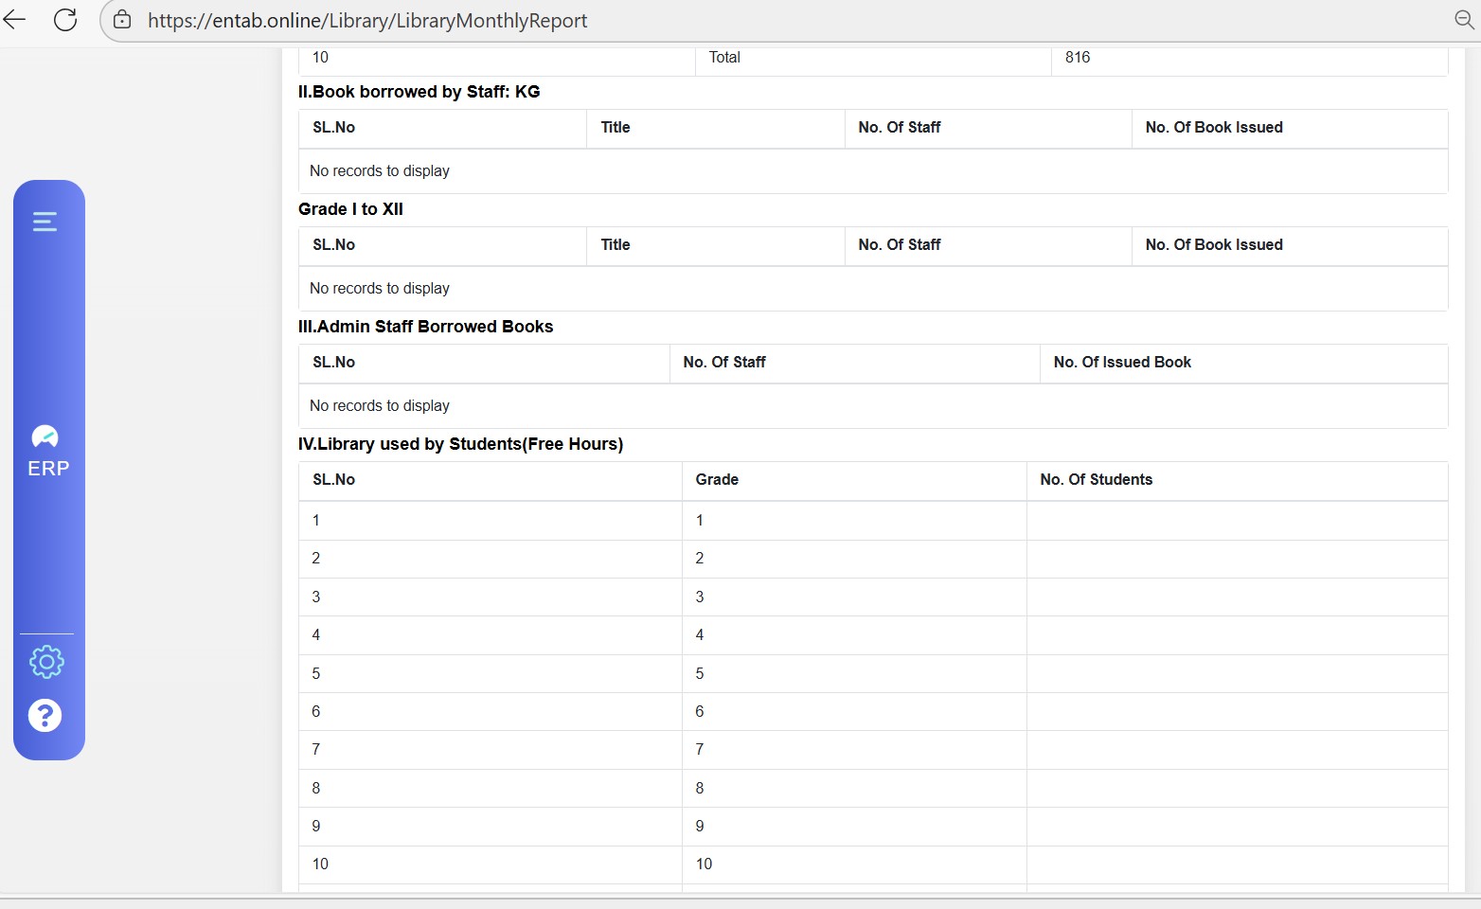
Task: Open the hamburger menu in blue sidebar
Action: pos(45,222)
